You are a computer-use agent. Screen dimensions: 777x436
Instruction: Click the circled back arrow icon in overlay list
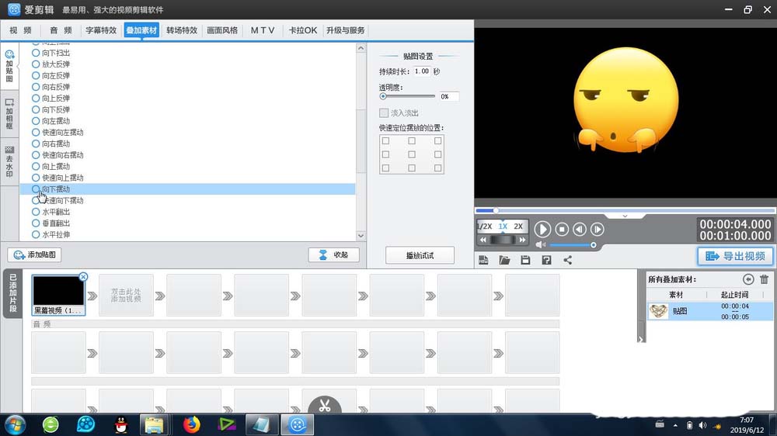(x=748, y=279)
